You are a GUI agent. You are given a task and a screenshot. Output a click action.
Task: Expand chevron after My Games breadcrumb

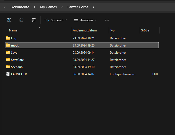point(62,7)
